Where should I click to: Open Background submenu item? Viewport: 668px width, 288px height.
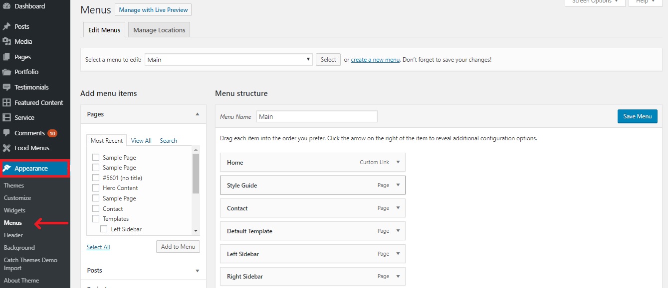pyautogui.click(x=19, y=248)
